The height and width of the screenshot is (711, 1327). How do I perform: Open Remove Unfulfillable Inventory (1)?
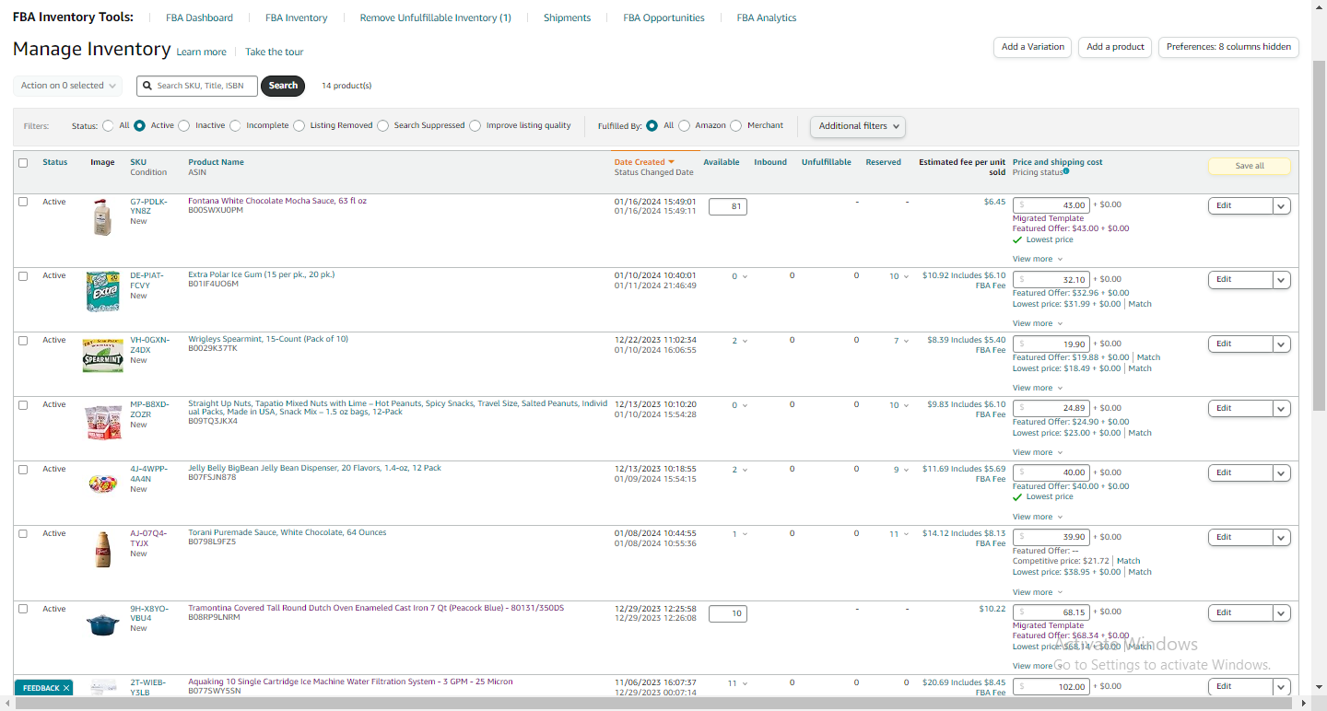[x=435, y=17]
